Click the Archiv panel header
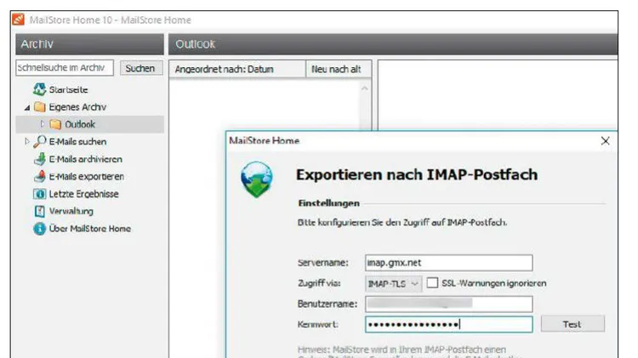 [89, 44]
